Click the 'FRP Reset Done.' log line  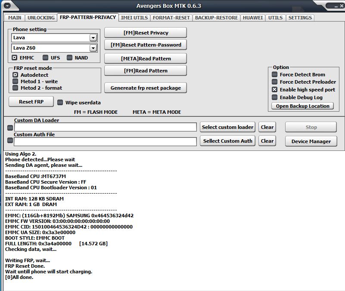coord(25,266)
